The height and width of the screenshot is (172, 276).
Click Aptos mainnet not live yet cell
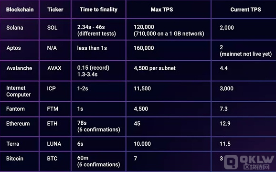(245, 51)
